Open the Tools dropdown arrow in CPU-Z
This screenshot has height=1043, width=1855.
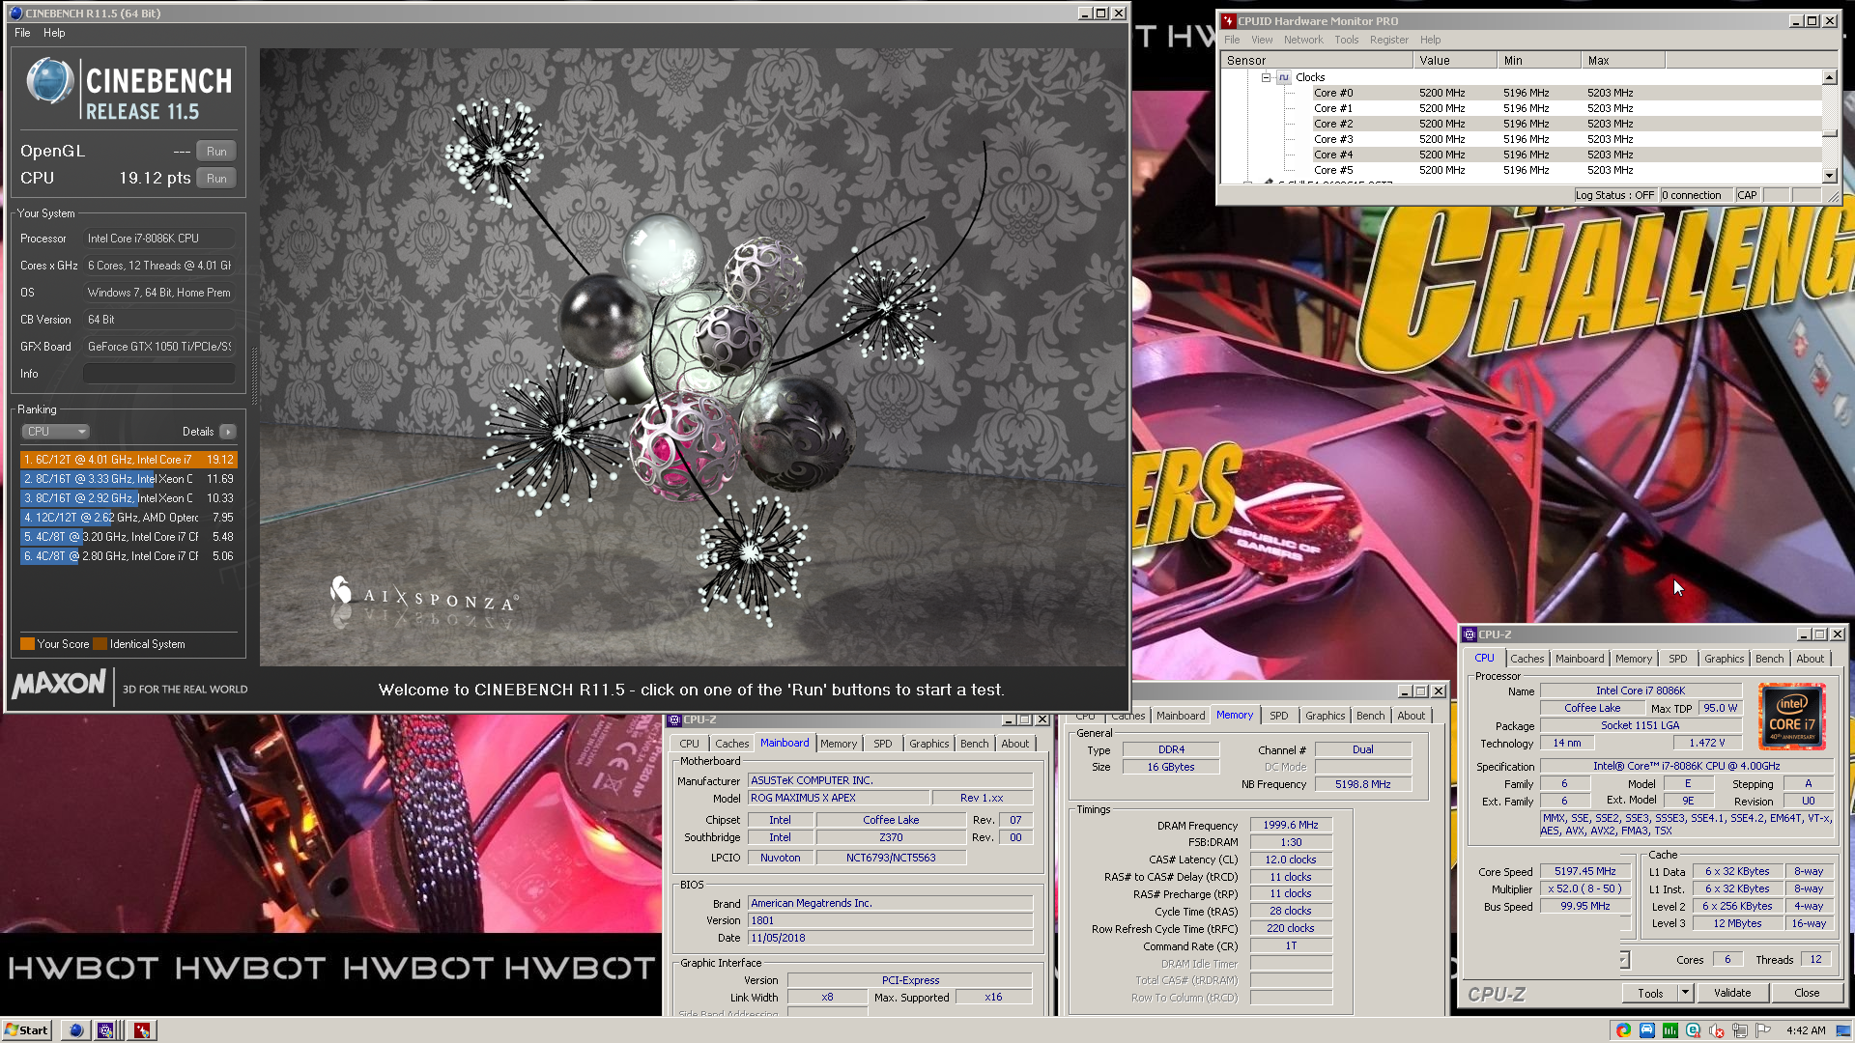click(x=1685, y=993)
